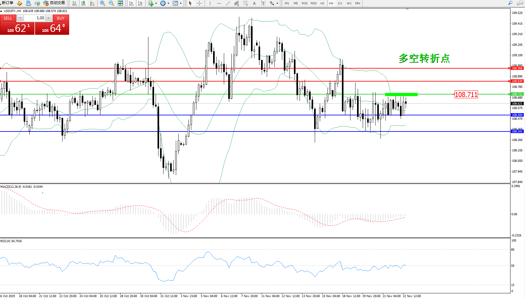
Task: Select the horizontal line drawing tool
Action: (219, 3)
